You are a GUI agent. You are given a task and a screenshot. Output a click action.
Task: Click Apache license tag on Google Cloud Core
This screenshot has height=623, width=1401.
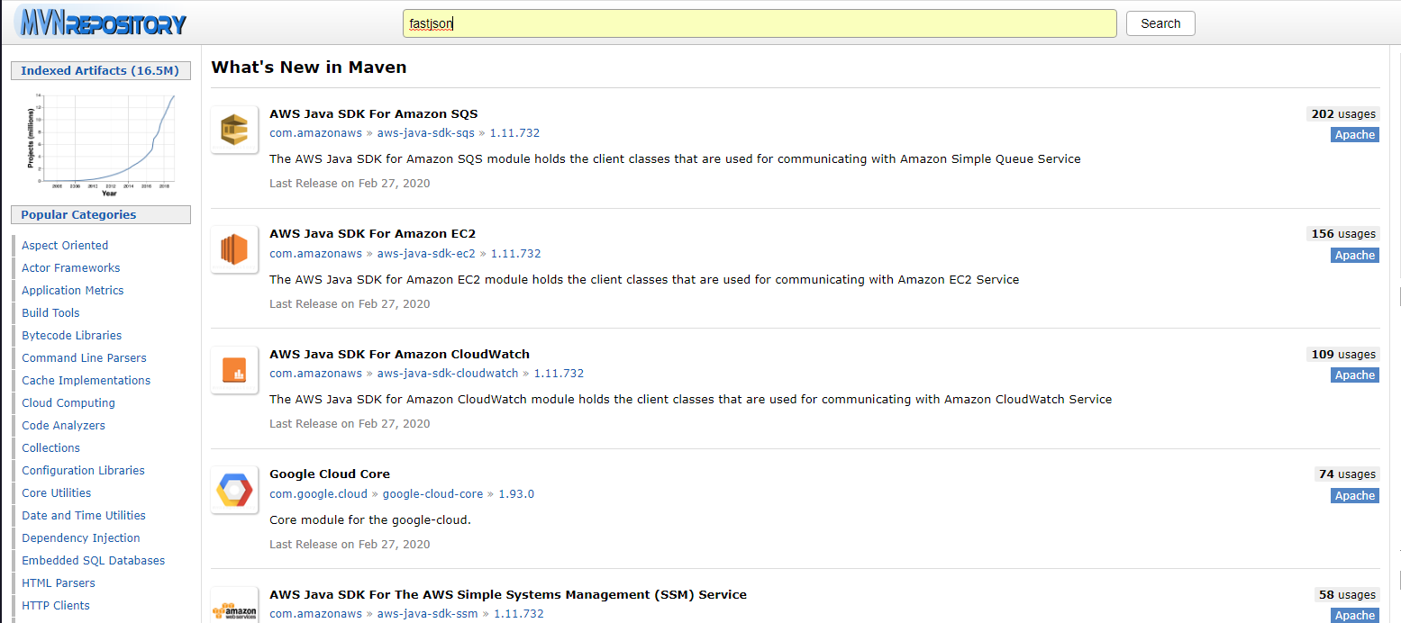[x=1355, y=495]
